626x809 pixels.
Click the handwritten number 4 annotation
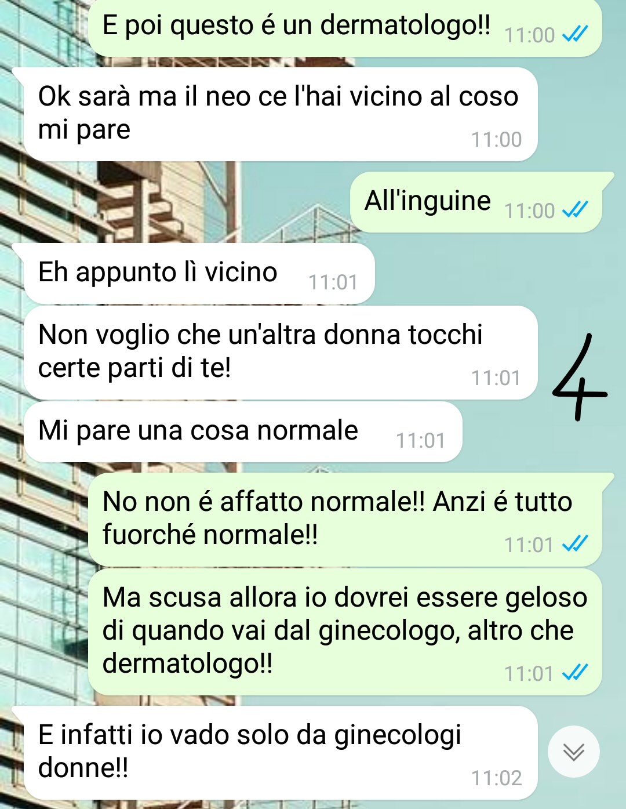click(x=579, y=377)
